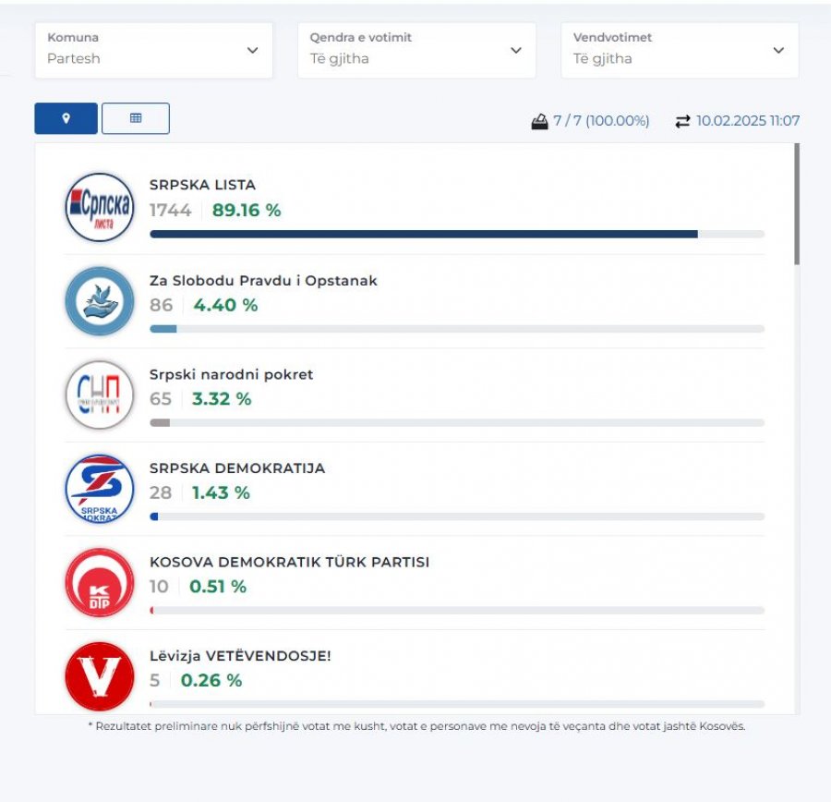831x802 pixels.
Task: Click the 0.26 % percentage value
Action: [211, 680]
